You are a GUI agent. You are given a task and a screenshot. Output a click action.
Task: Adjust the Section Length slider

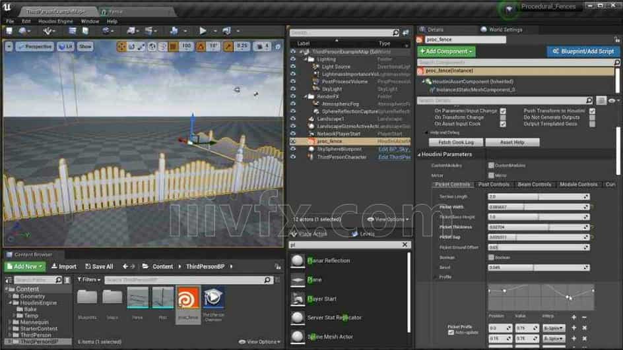click(x=539, y=197)
